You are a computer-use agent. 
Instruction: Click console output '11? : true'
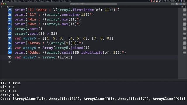click(11, 83)
